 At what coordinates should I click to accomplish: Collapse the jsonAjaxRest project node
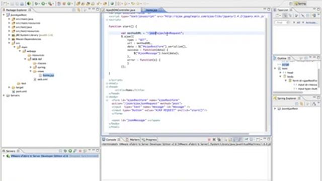pos(4,15)
